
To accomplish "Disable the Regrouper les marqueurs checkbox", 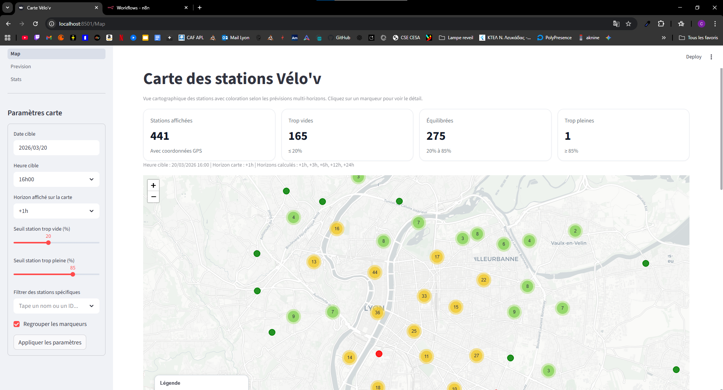I will (16, 324).
